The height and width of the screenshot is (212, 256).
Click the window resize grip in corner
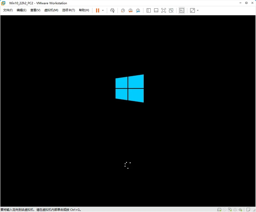[254, 210]
